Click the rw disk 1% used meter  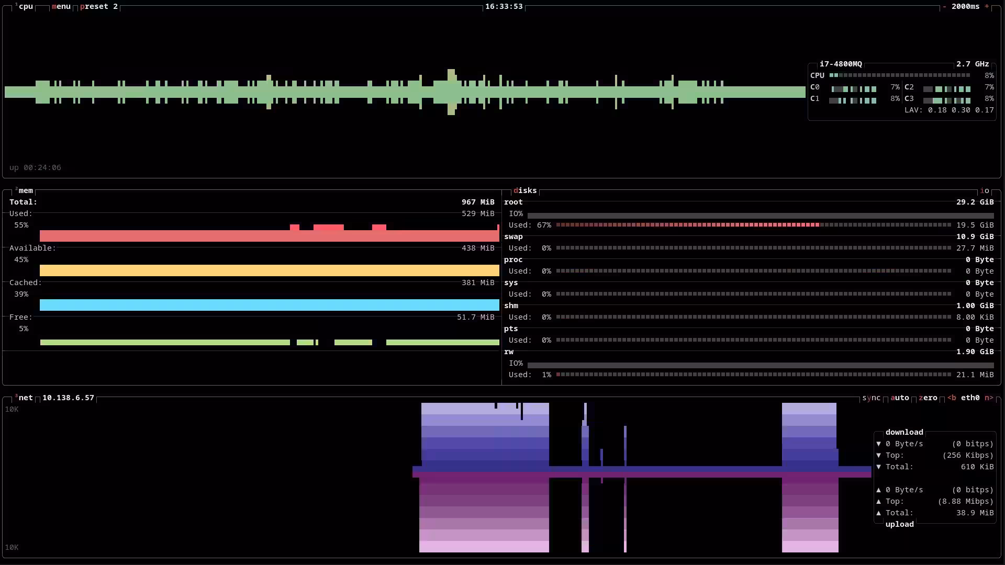tap(754, 375)
